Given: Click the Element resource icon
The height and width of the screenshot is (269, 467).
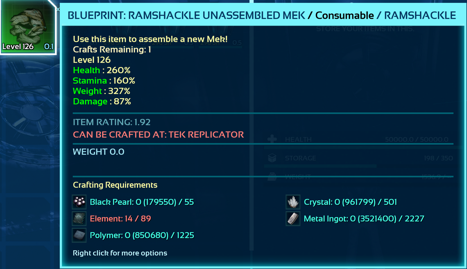Looking at the screenshot, I should [x=79, y=219].
